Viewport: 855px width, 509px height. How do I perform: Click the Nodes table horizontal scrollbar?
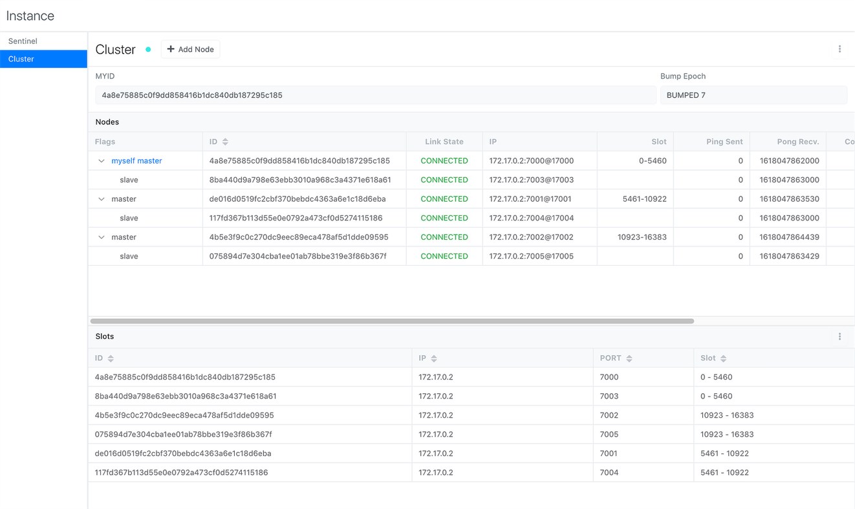[x=392, y=321]
